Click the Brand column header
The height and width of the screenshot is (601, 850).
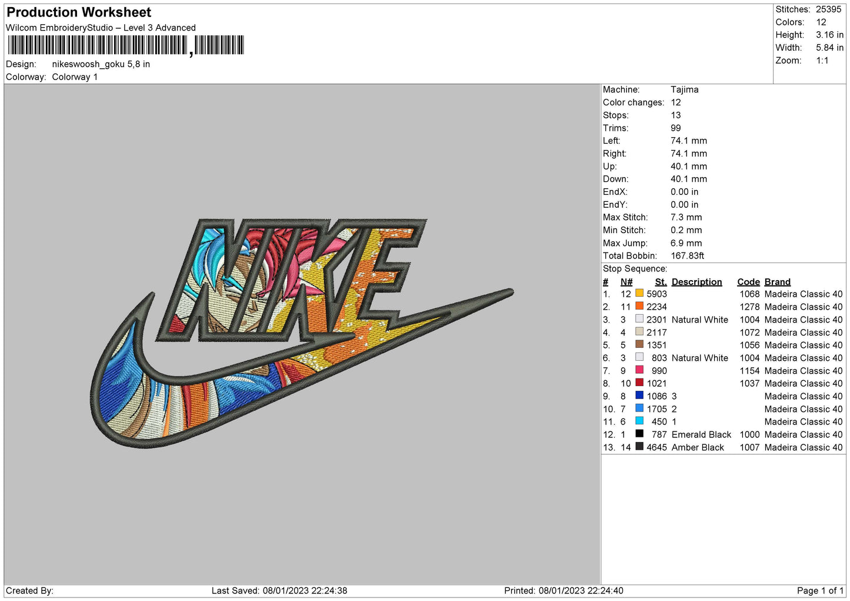tap(777, 282)
